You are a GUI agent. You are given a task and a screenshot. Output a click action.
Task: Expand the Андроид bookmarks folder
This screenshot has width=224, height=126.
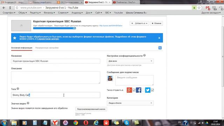(x=77, y=13)
